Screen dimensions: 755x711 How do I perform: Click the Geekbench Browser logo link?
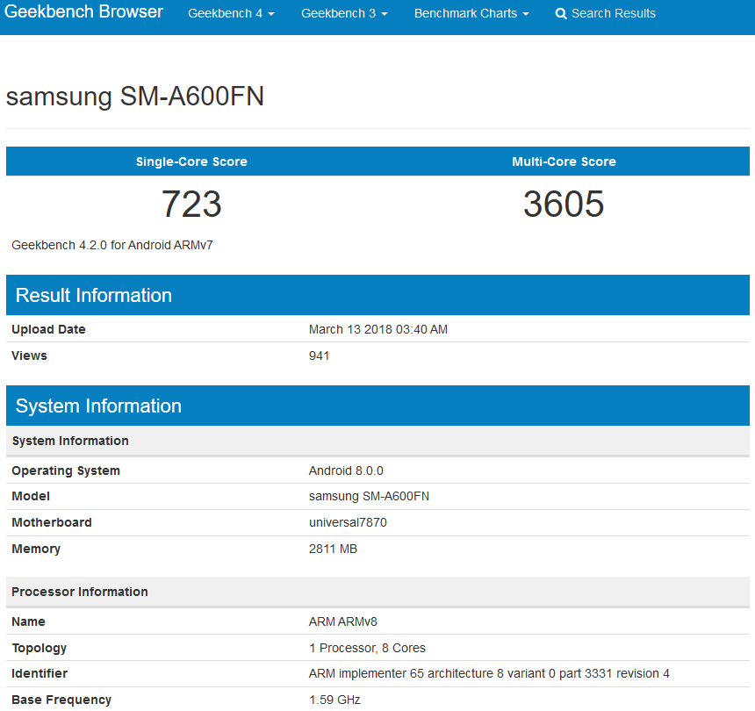coord(83,11)
